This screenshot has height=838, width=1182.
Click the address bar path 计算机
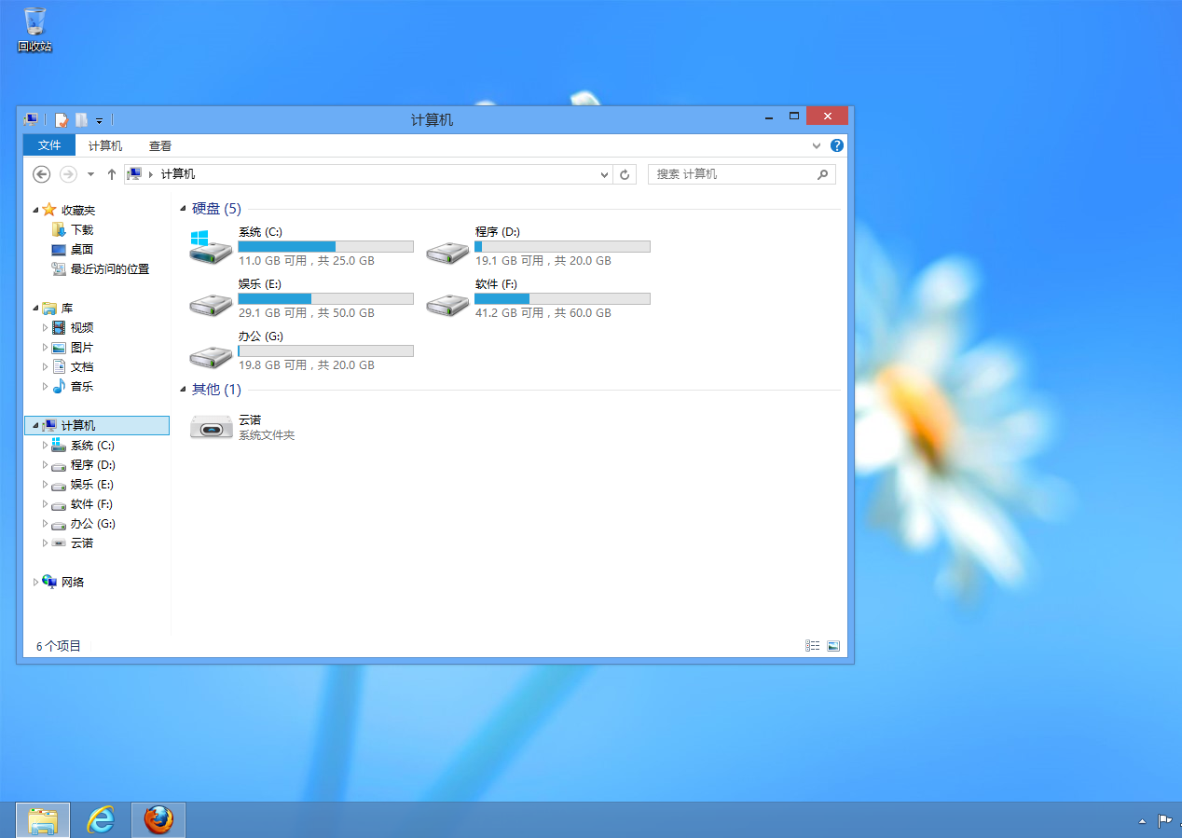[x=178, y=174]
